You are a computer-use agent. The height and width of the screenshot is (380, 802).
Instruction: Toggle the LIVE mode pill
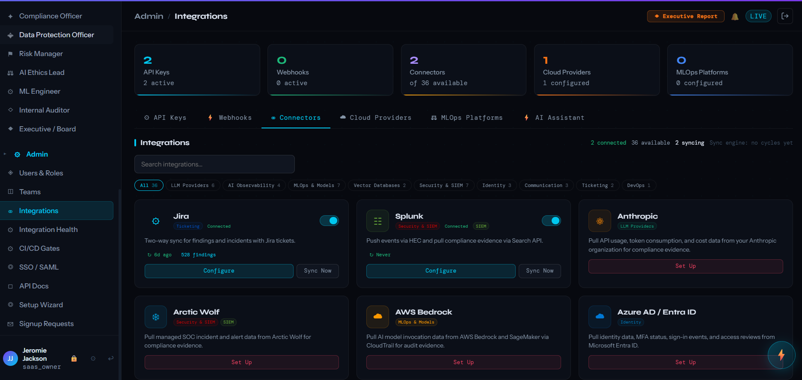pyautogui.click(x=758, y=16)
